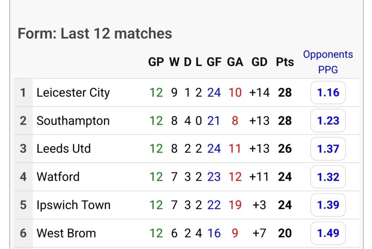Screen dimensions: 372x249
Task: Select the Watford team name
Action: point(58,177)
